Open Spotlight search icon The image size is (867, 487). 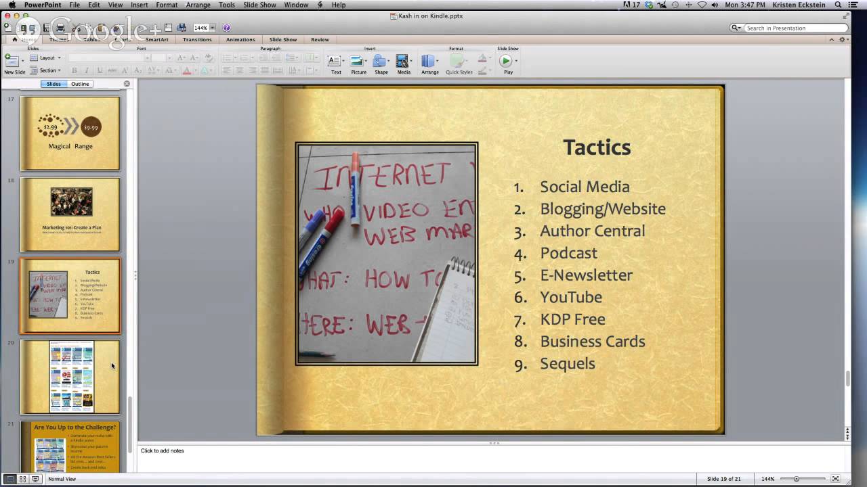(838, 5)
